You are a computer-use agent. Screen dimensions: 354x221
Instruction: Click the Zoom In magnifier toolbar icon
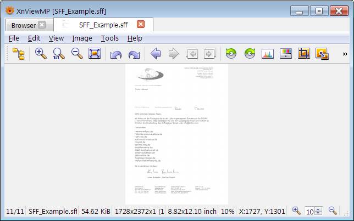point(41,54)
